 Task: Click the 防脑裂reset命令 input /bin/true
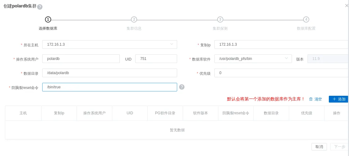click(110, 87)
